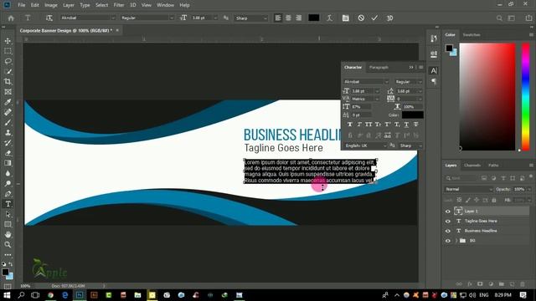Viewport: 536px width, 301px height.
Task: Open blend mode Normal dropdown in Layers
Action: click(x=469, y=189)
